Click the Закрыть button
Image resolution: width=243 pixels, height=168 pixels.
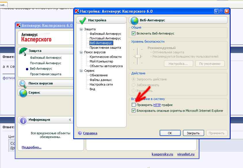pyautogui.click(x=193, y=133)
